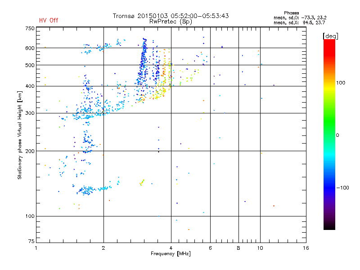Click the red 'HV Off' status label
The image size is (360, 270).
click(49, 20)
